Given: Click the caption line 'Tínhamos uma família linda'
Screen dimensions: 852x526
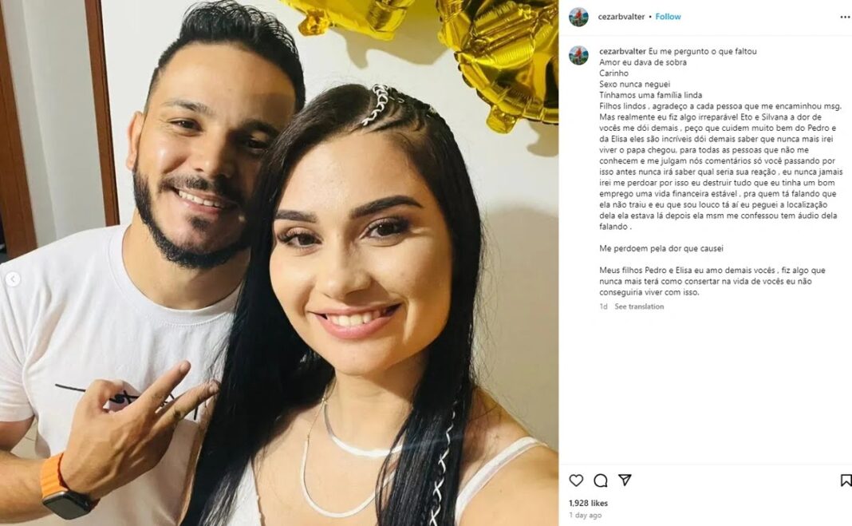Looking at the screenshot, I should [651, 95].
